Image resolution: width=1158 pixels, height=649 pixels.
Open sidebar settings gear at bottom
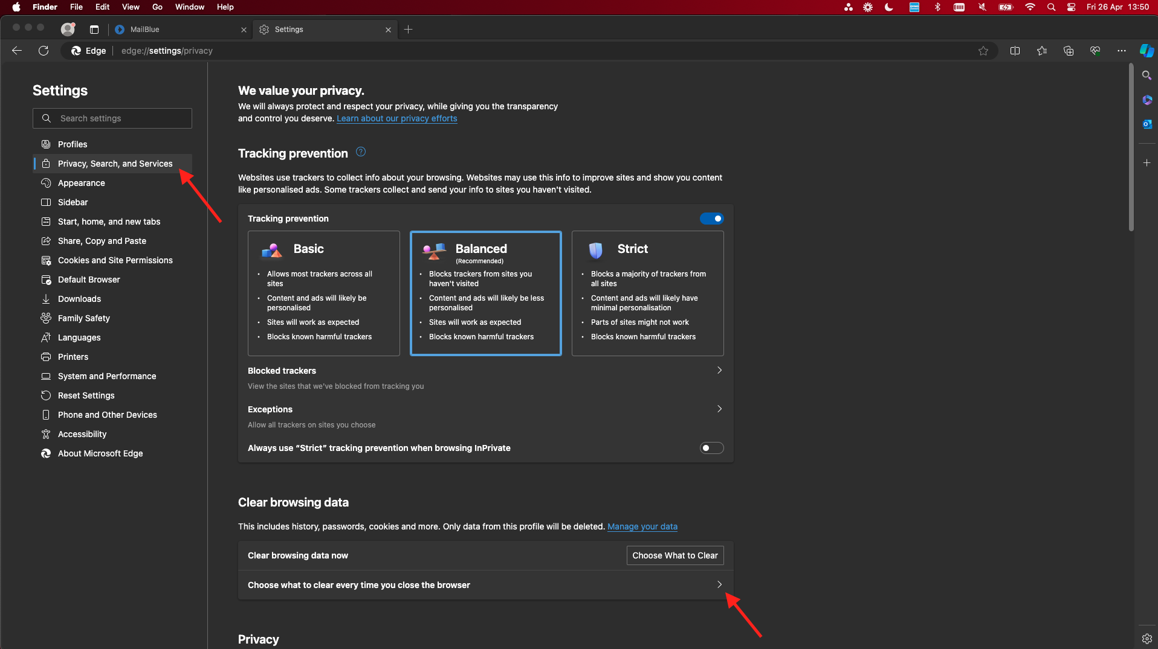point(1147,638)
